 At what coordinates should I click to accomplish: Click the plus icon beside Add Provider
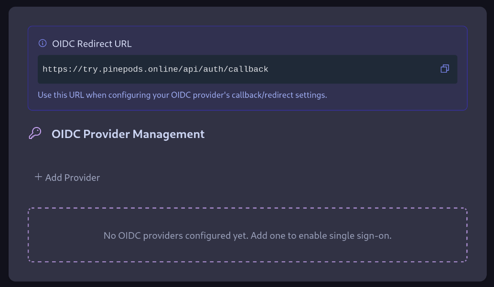click(38, 177)
